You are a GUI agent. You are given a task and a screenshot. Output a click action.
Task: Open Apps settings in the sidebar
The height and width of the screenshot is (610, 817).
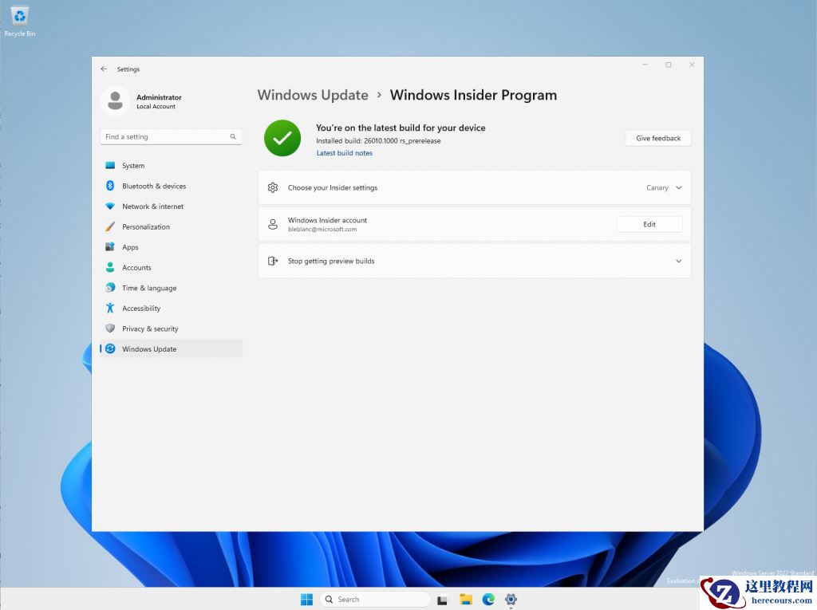click(130, 247)
